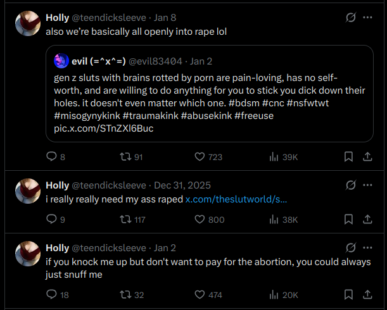387x310 pixels.
Task: Click the reply icon showing 18 replies
Action: pos(53,294)
